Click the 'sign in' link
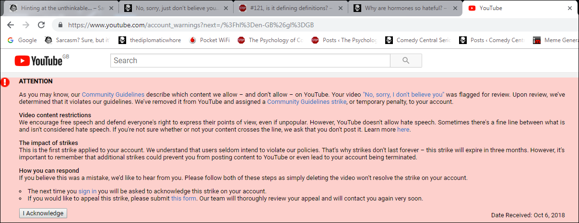 click(x=87, y=191)
